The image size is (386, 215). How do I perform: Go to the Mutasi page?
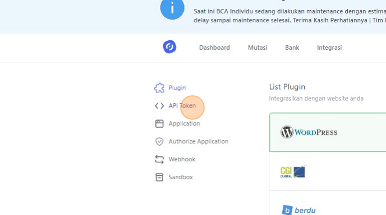(258, 48)
